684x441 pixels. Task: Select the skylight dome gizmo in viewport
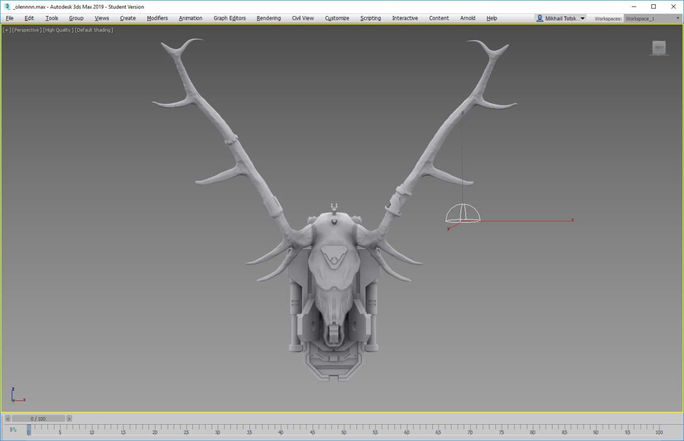tap(463, 213)
